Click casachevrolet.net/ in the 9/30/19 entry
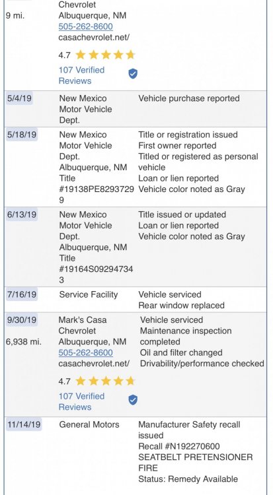Viewport: 273px width, 495px height. 94,364
